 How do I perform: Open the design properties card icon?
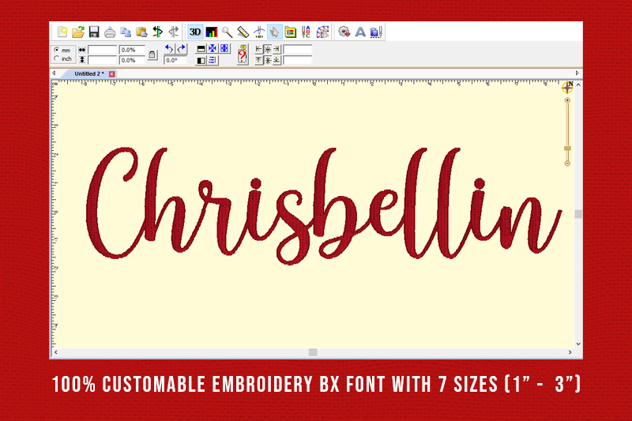coord(290,32)
